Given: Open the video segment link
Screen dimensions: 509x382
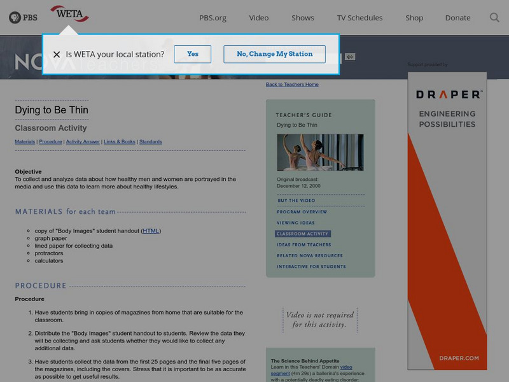Looking at the screenshot, I should pyautogui.click(x=346, y=367).
